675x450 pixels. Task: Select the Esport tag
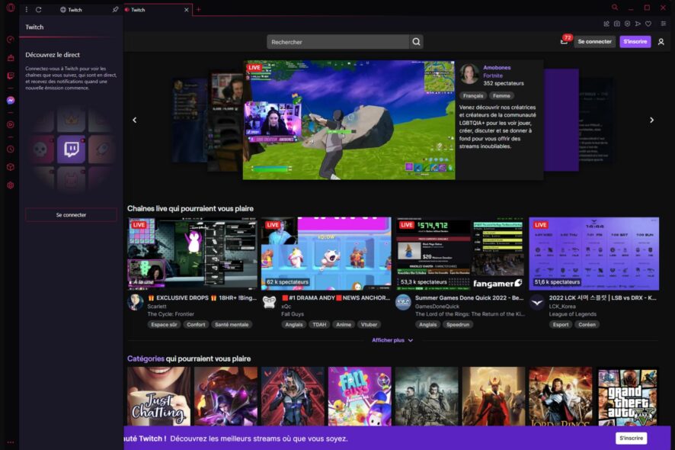click(561, 325)
